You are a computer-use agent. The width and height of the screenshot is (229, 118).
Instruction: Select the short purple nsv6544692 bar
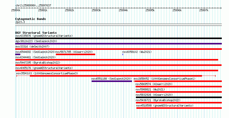pos(18,54)
